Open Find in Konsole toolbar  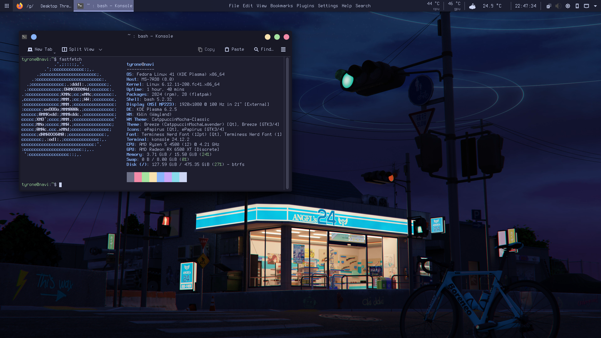coord(264,49)
